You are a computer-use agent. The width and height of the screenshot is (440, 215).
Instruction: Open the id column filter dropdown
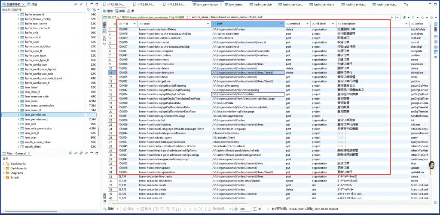pos(135,23)
